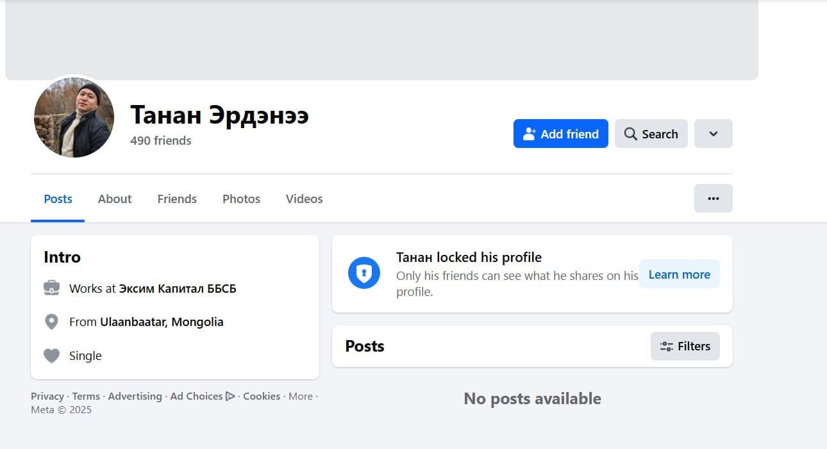Expand the chevron dropdown next to Search
The image size is (827, 449).
click(x=713, y=134)
